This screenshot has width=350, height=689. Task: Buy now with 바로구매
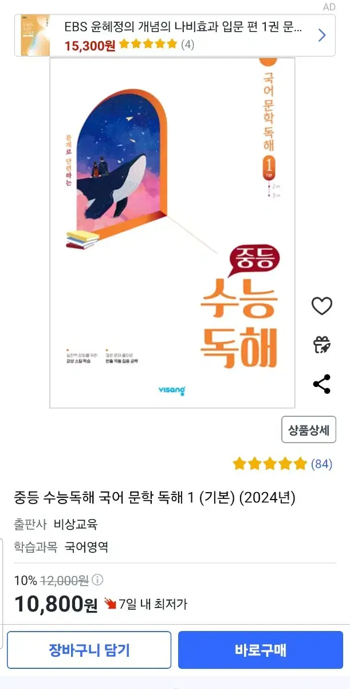click(x=261, y=650)
